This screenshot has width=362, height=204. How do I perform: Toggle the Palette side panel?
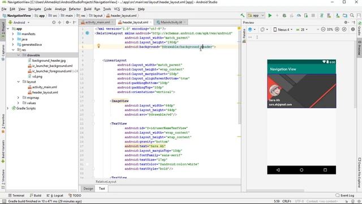tap(244, 36)
